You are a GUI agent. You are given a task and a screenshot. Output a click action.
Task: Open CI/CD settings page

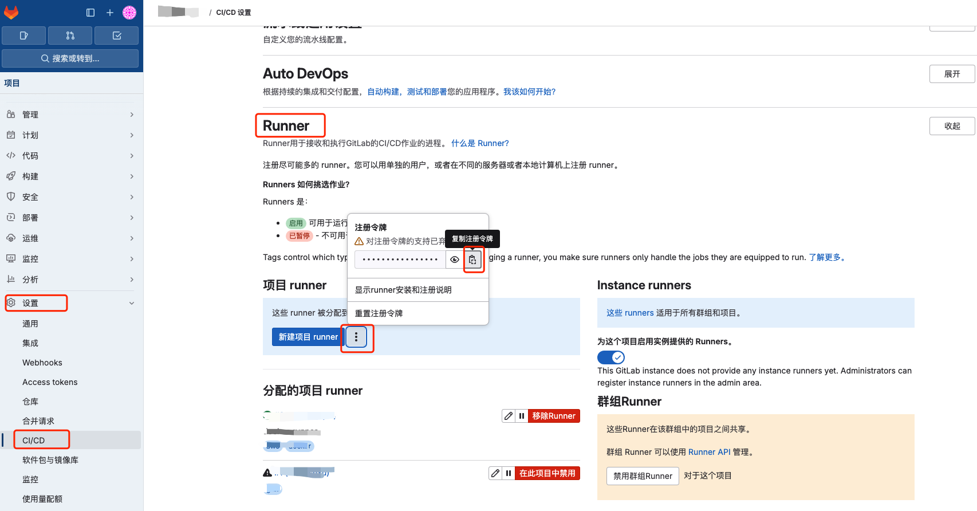point(72,440)
